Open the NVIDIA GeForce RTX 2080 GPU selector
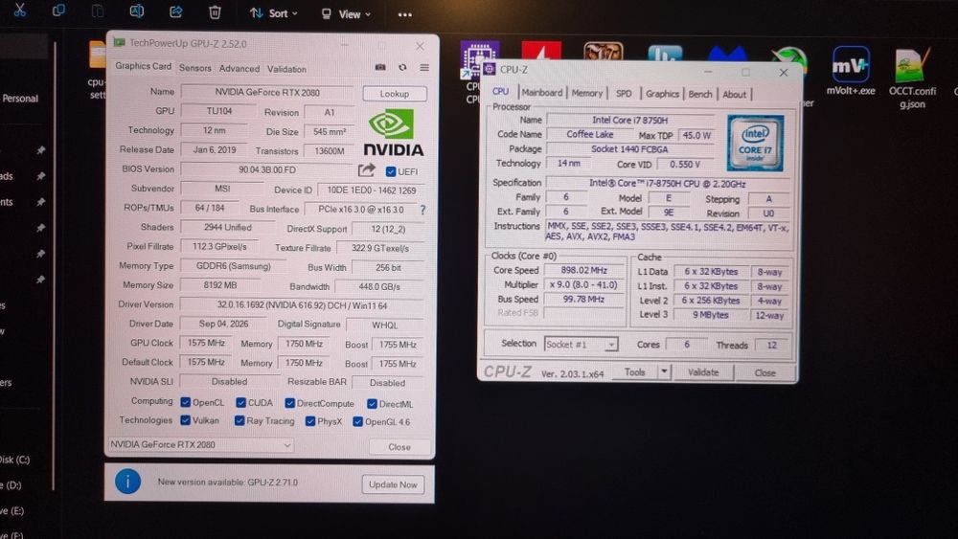This screenshot has height=539, width=958. coord(201,445)
